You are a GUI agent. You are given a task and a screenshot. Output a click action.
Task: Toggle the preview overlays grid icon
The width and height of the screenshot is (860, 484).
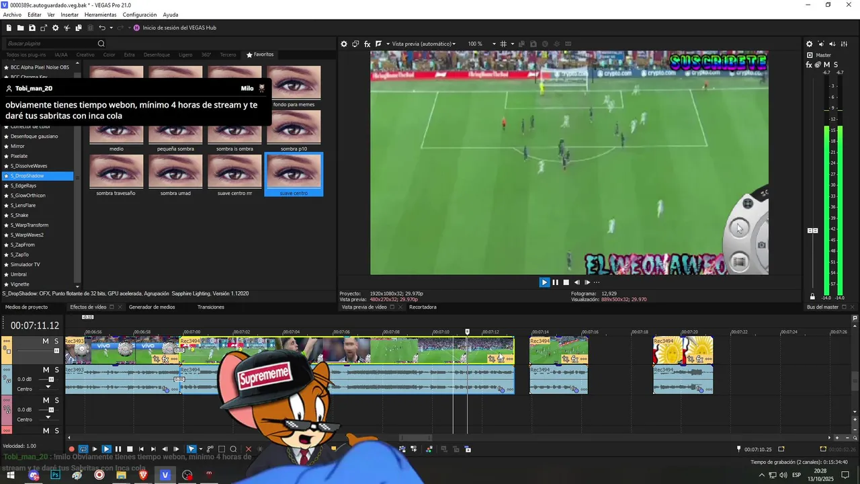click(503, 44)
